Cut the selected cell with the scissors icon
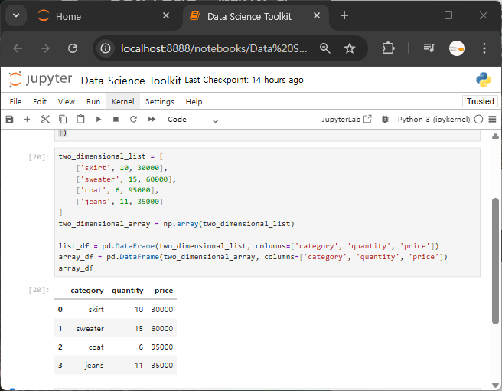The image size is (502, 391). click(x=45, y=120)
